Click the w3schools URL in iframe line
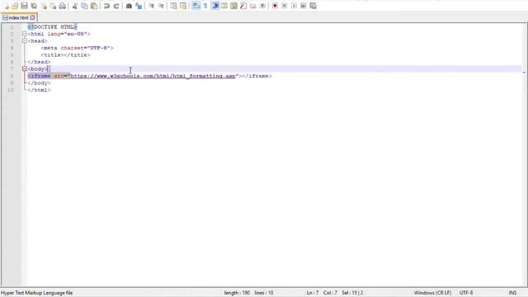The height and width of the screenshot is (297, 528). 153,76
